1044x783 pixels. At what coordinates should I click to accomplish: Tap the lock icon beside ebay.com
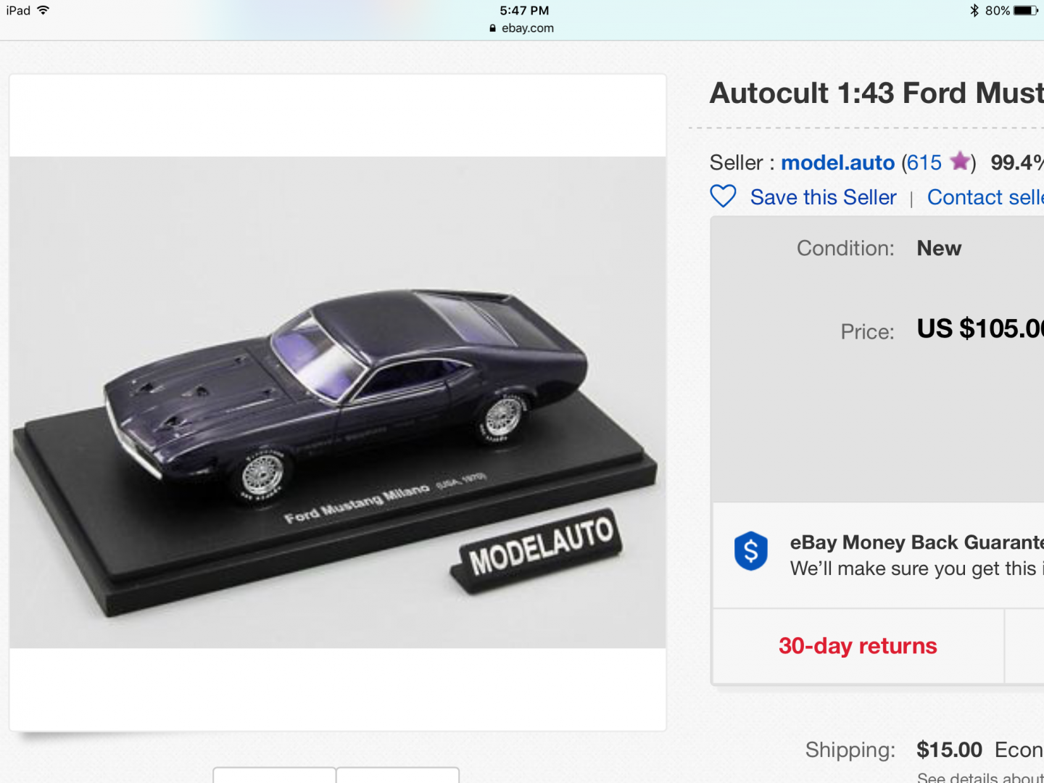[493, 28]
